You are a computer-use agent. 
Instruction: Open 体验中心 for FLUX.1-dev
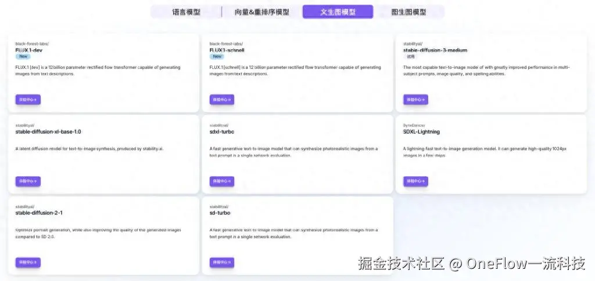(28, 100)
